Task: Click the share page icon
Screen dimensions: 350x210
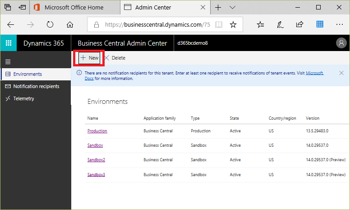Action: (299, 24)
